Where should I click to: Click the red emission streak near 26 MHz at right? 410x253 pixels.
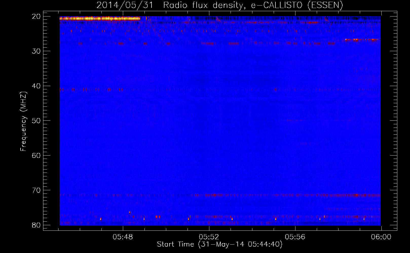(x=362, y=39)
